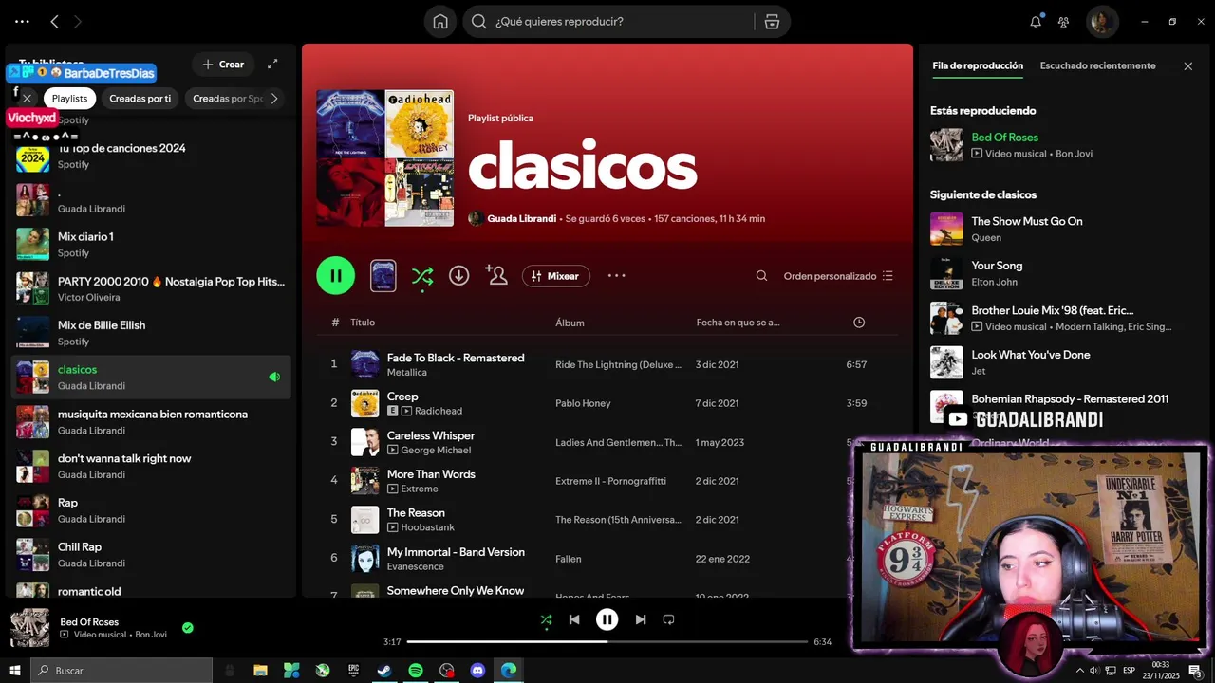Screen dimensions: 1215x683
Task: Click the Mixear button
Action: pos(556,276)
